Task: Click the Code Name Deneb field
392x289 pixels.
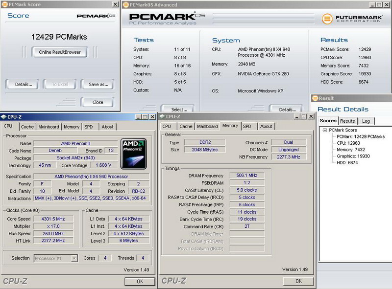Action: (55, 151)
